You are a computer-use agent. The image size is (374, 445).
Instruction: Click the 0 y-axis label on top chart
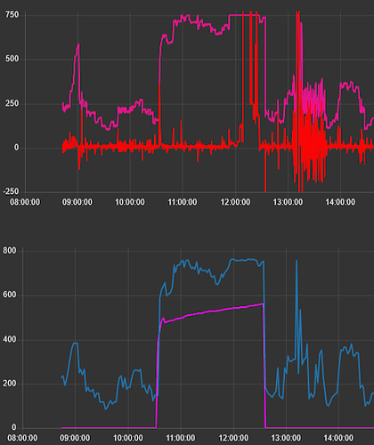pyautogui.click(x=16, y=148)
